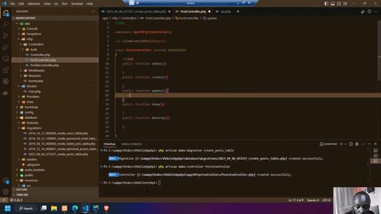This screenshot has width=381, height=214.
Task: Open terminal panel more actions ellipsis
Action: click(x=363, y=144)
